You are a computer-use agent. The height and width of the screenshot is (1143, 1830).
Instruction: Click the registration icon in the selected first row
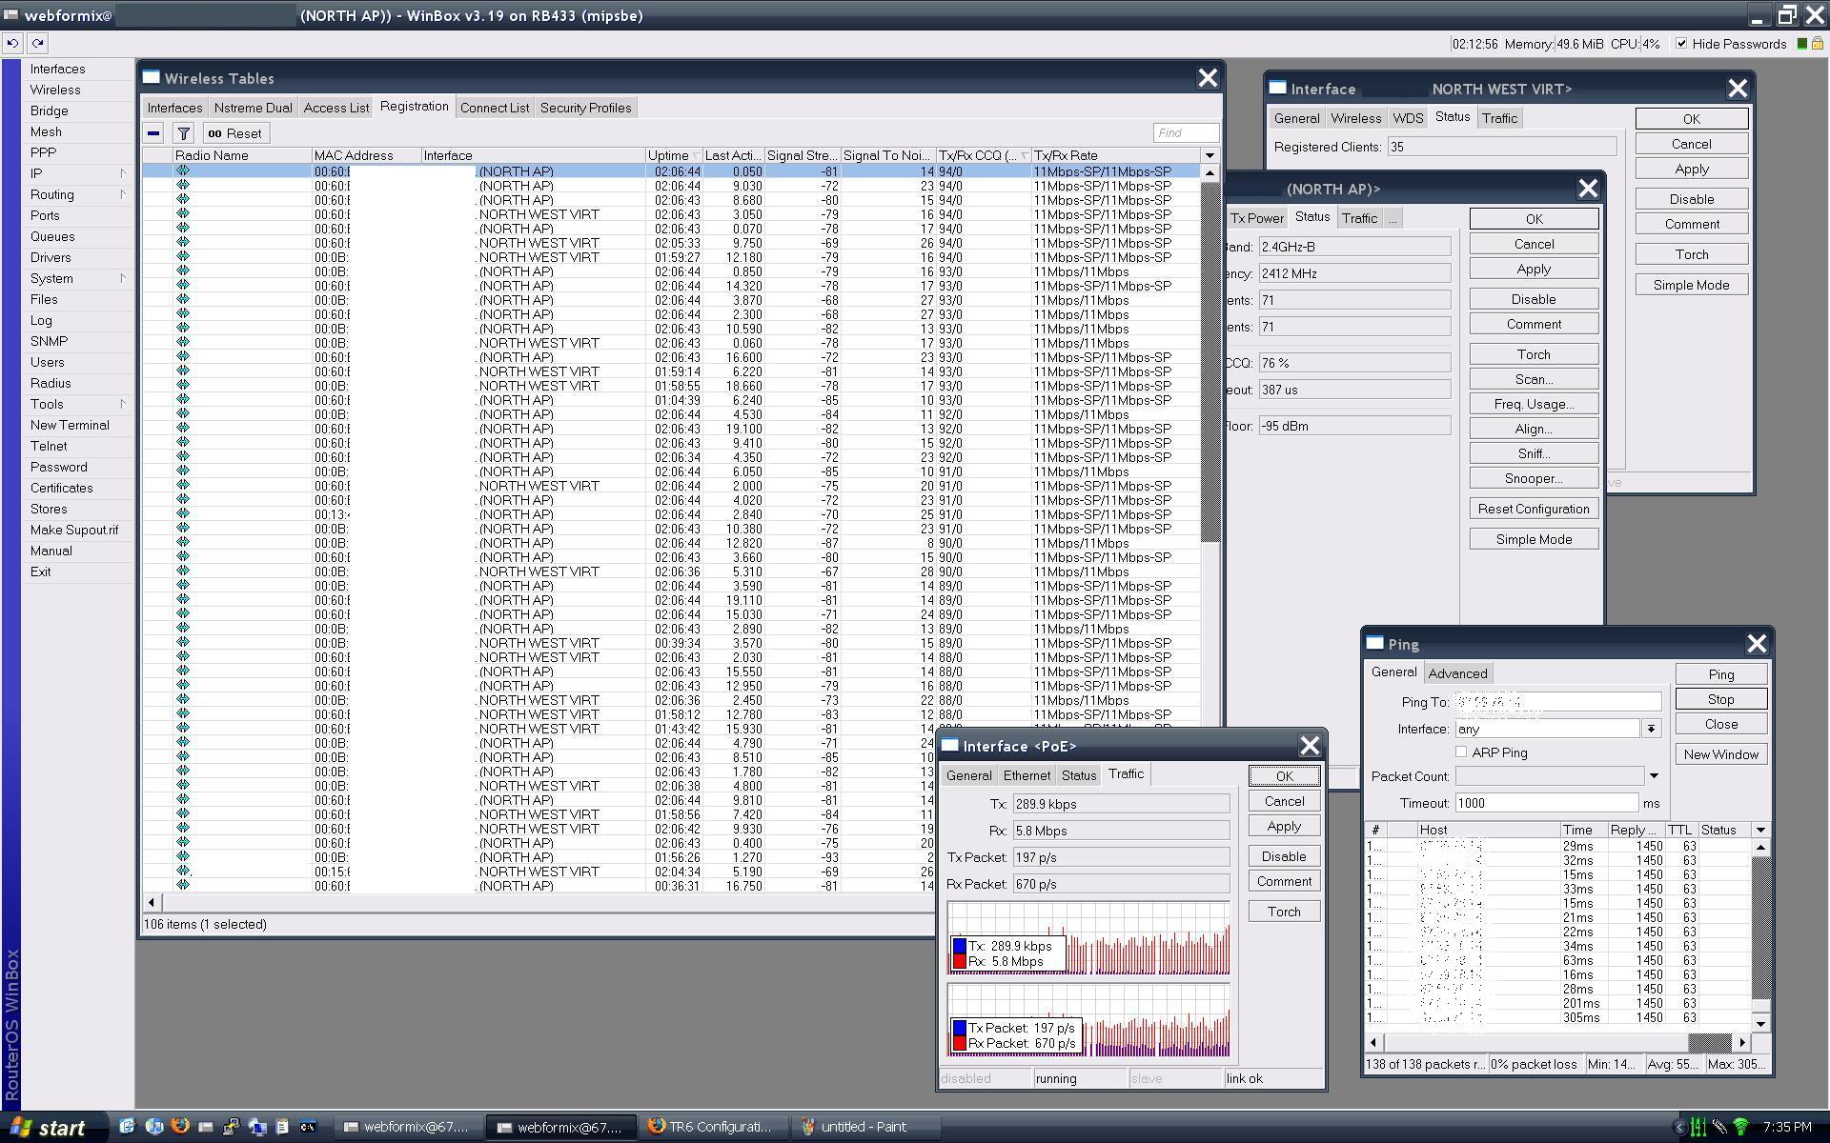pyautogui.click(x=183, y=170)
